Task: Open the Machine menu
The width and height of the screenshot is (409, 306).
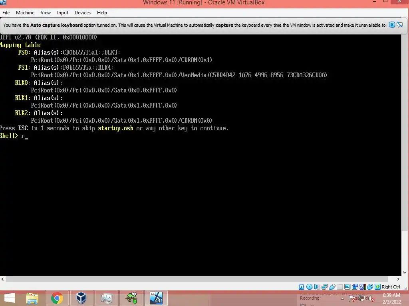Action: pyautogui.click(x=25, y=12)
